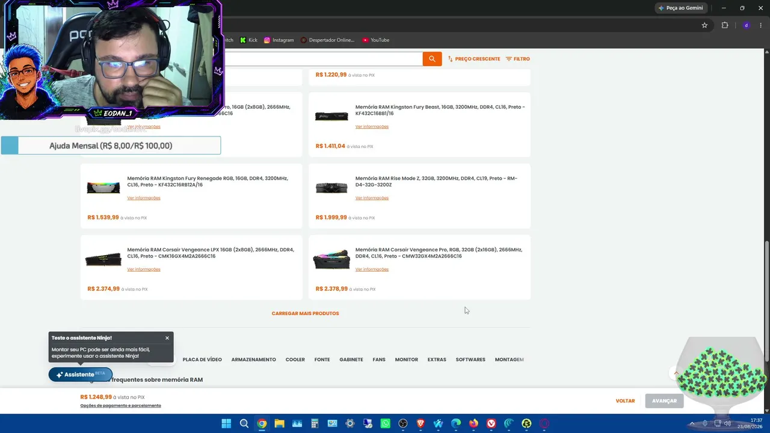Open the Assistente beta button
This screenshot has height=433, width=770.
(x=81, y=375)
